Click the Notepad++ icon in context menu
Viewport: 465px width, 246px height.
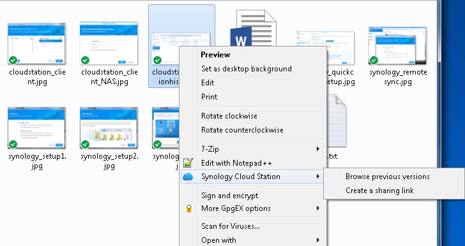point(188,163)
